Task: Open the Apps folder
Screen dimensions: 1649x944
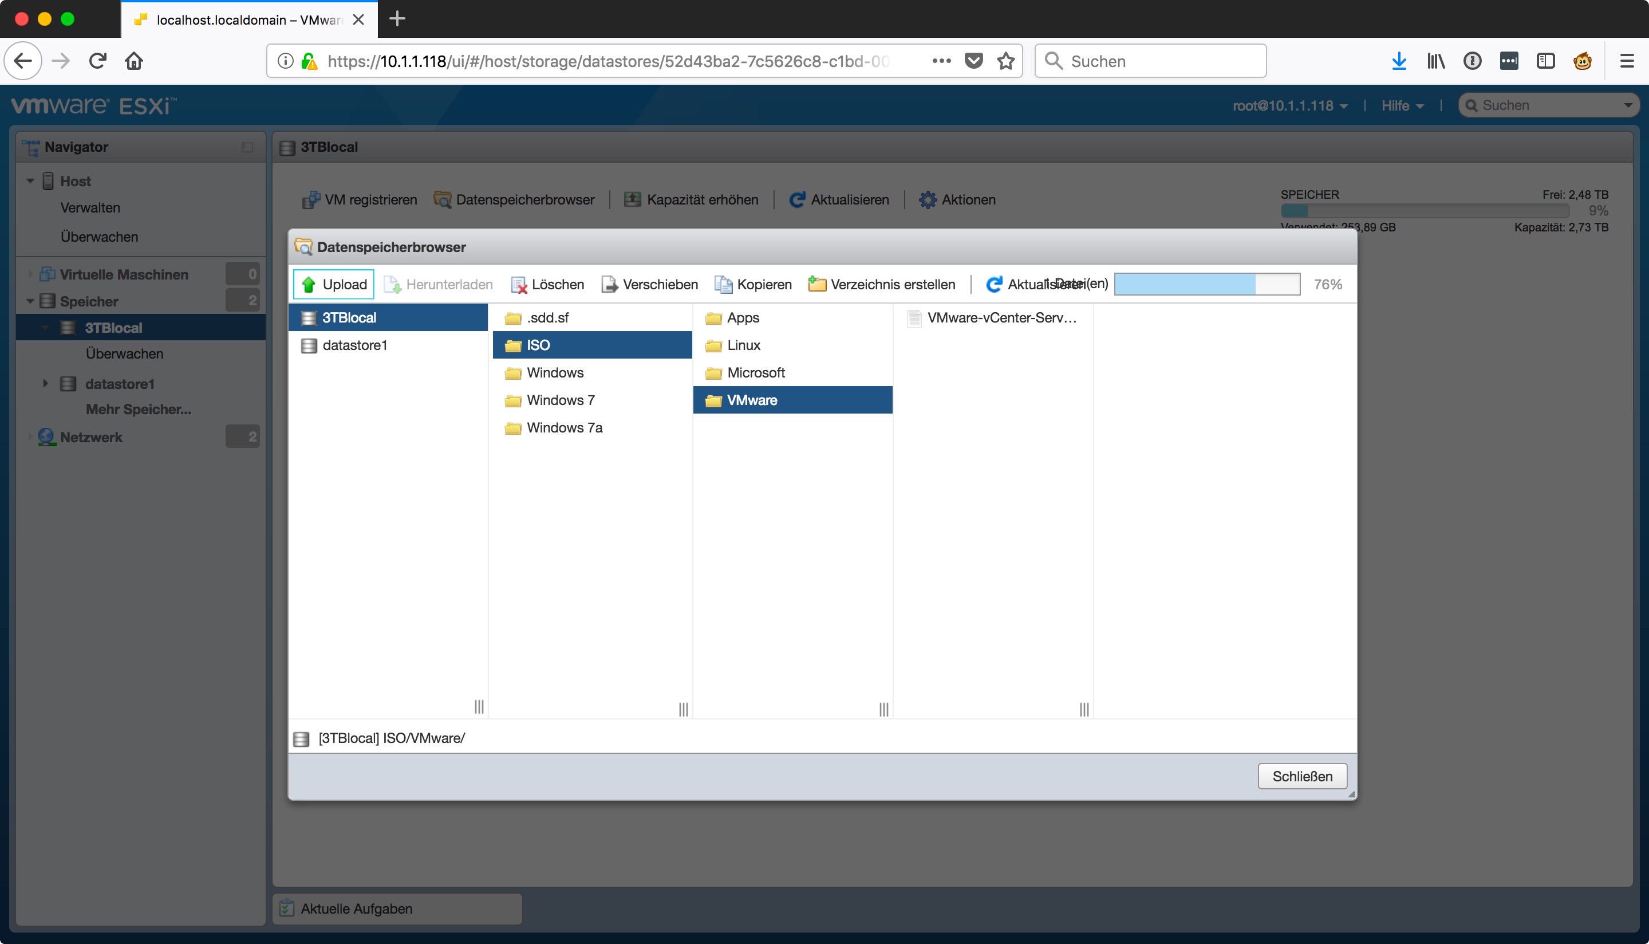Action: pos(792,318)
